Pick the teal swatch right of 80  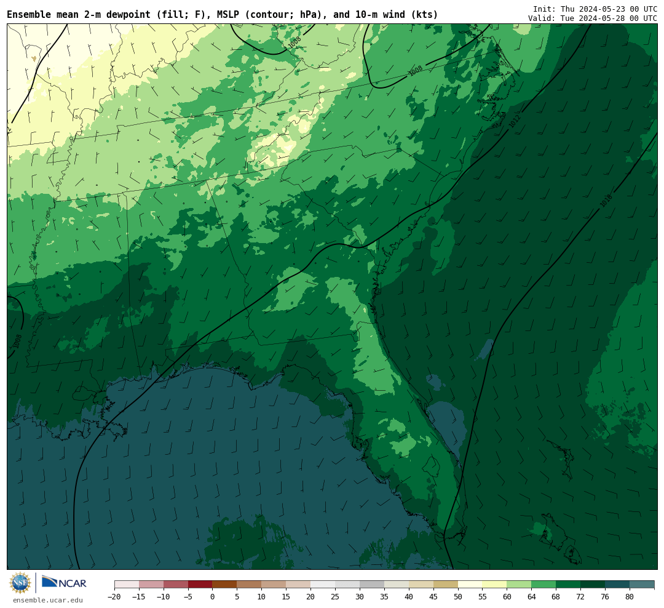pos(642,585)
